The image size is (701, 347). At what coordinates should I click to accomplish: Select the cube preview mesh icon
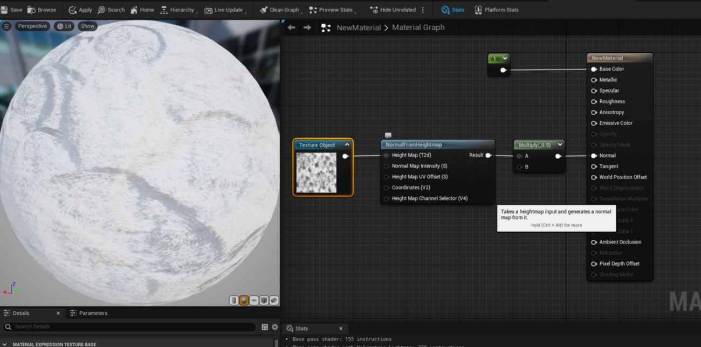[264, 300]
